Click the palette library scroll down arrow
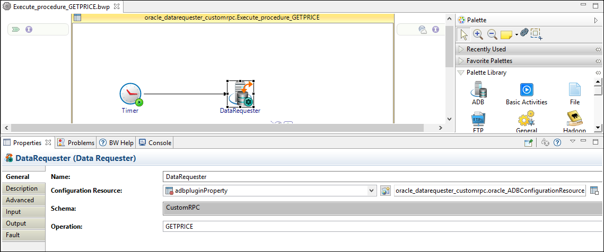 coord(598,128)
